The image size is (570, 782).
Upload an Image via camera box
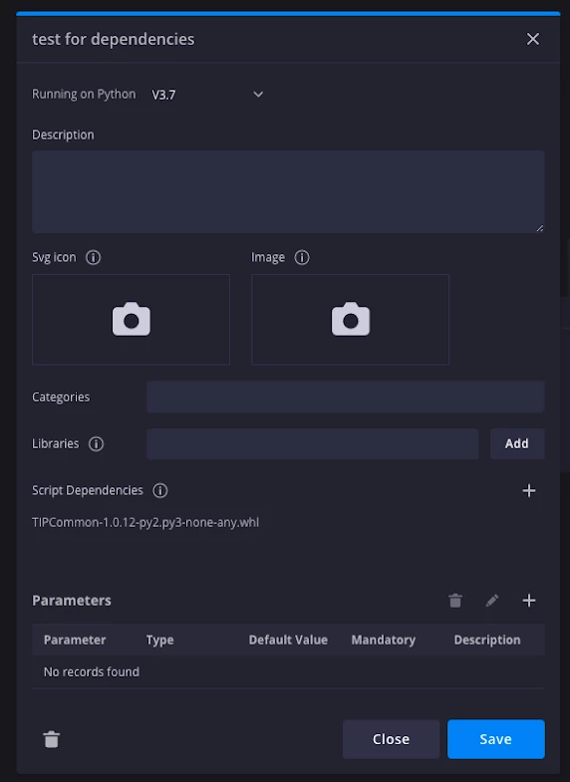(350, 319)
